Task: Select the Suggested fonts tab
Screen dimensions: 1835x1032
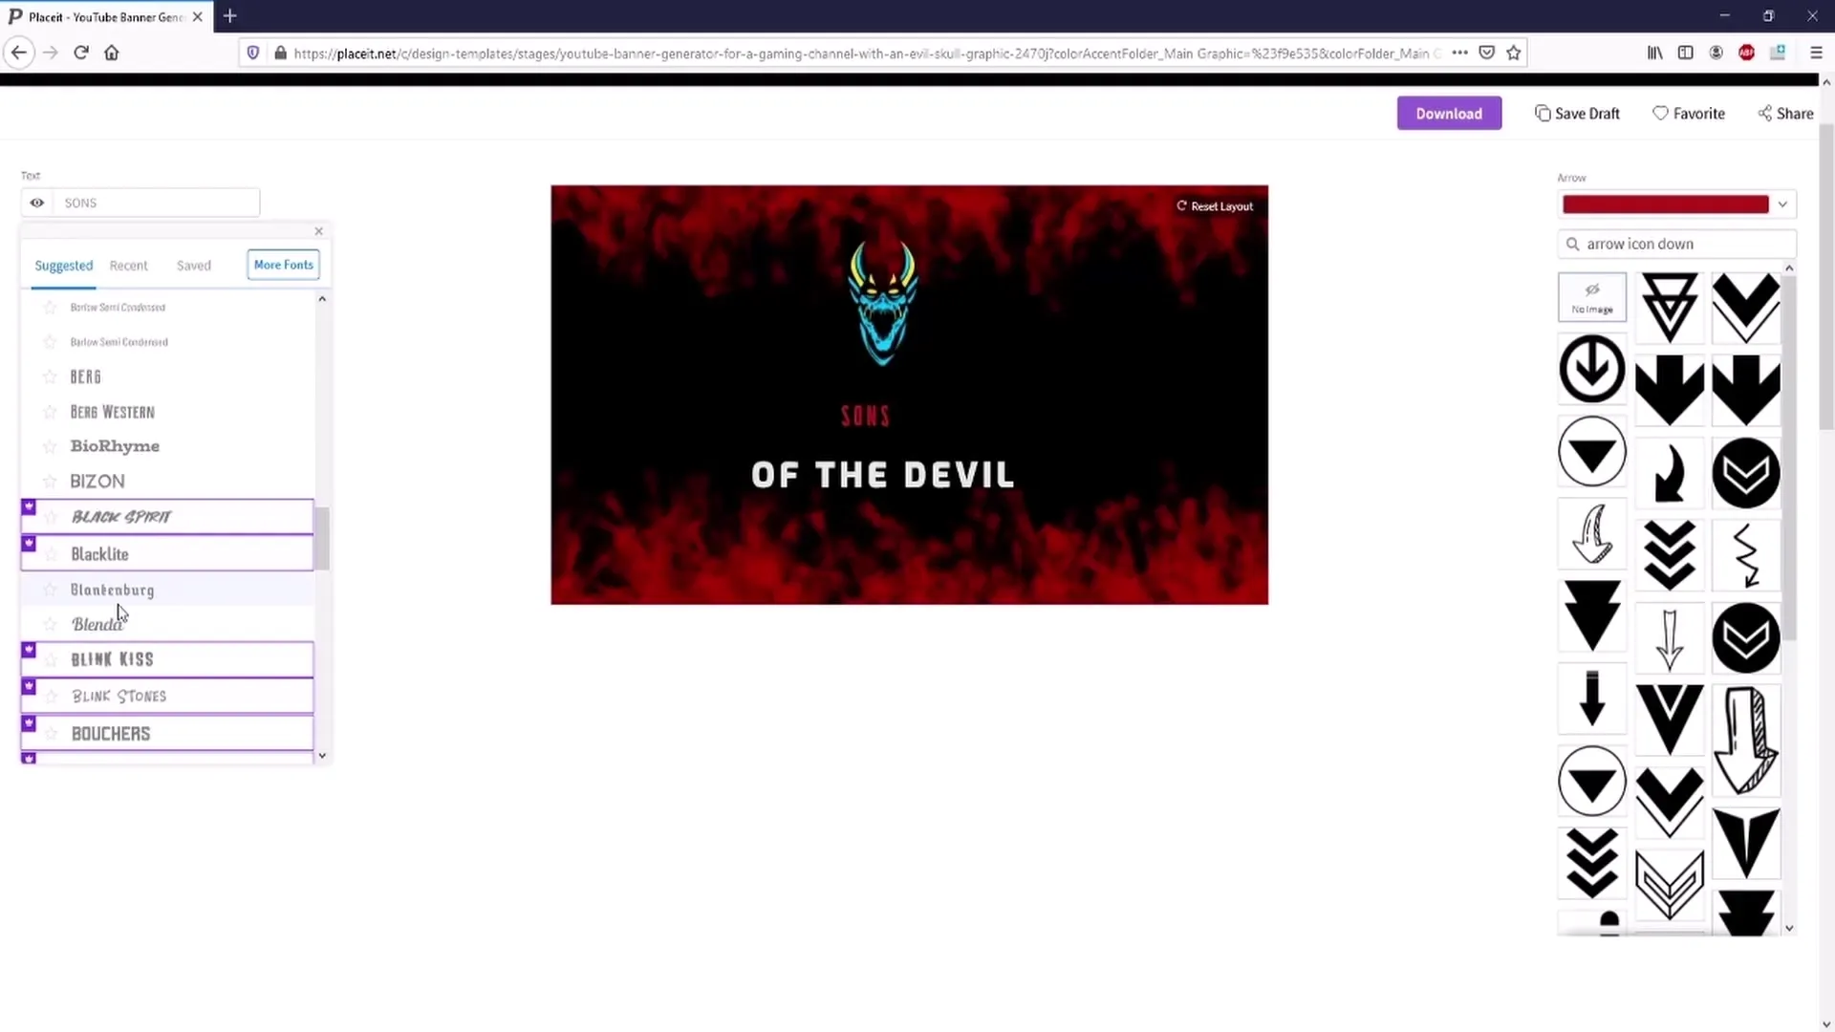Action: tap(63, 265)
